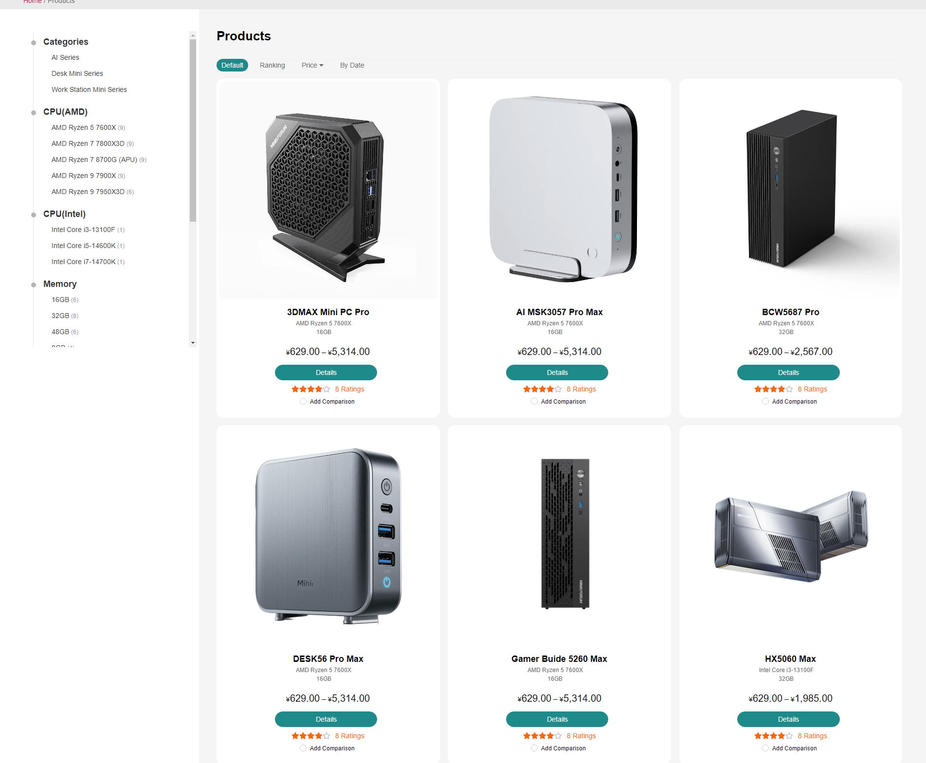Select the Desk Mini Series category

click(77, 73)
